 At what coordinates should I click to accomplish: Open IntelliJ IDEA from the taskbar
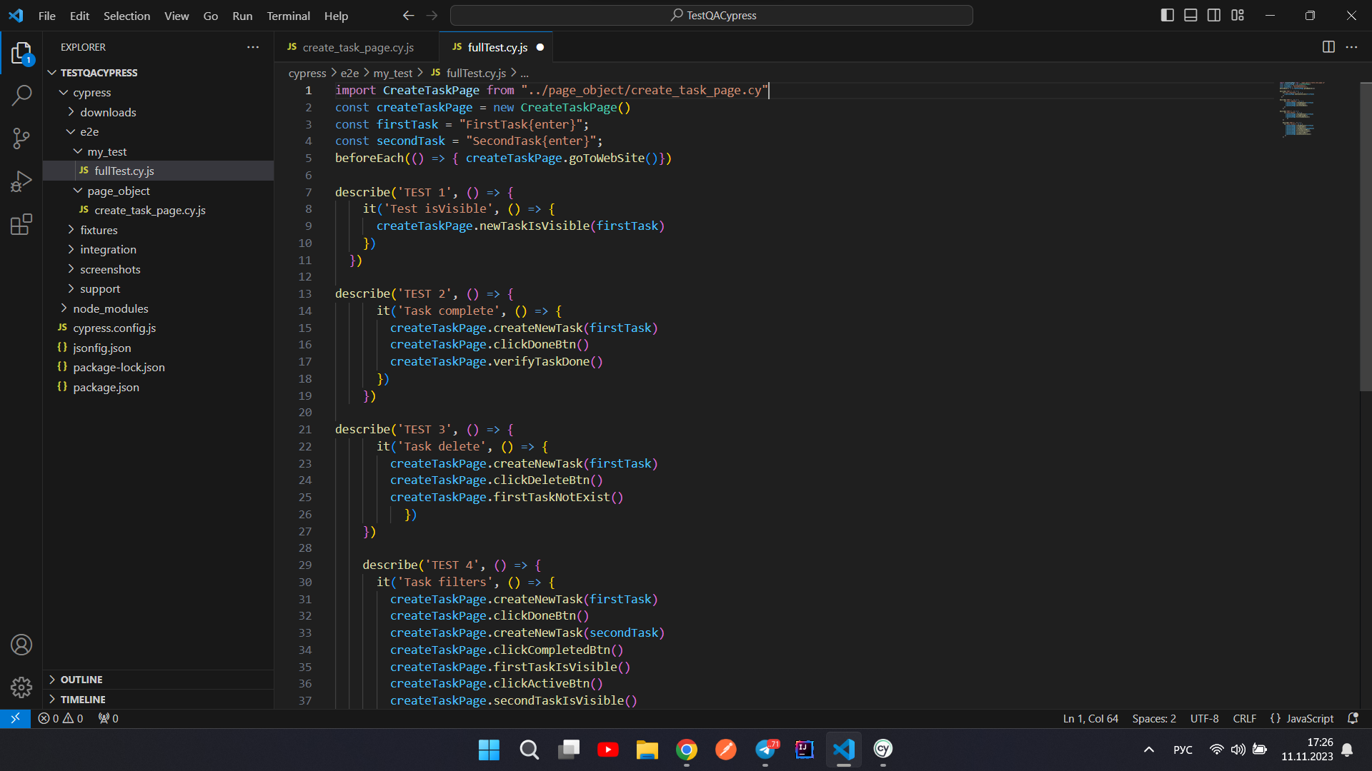point(805,750)
